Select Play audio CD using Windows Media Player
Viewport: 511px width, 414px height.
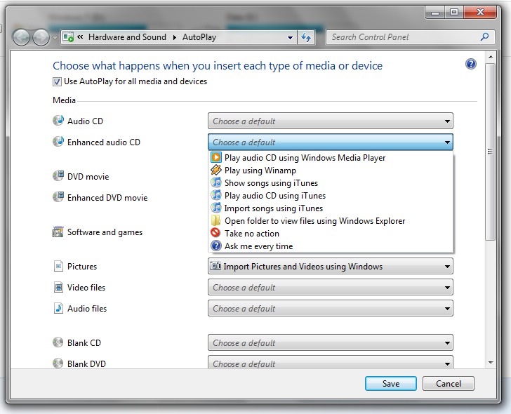click(331, 158)
